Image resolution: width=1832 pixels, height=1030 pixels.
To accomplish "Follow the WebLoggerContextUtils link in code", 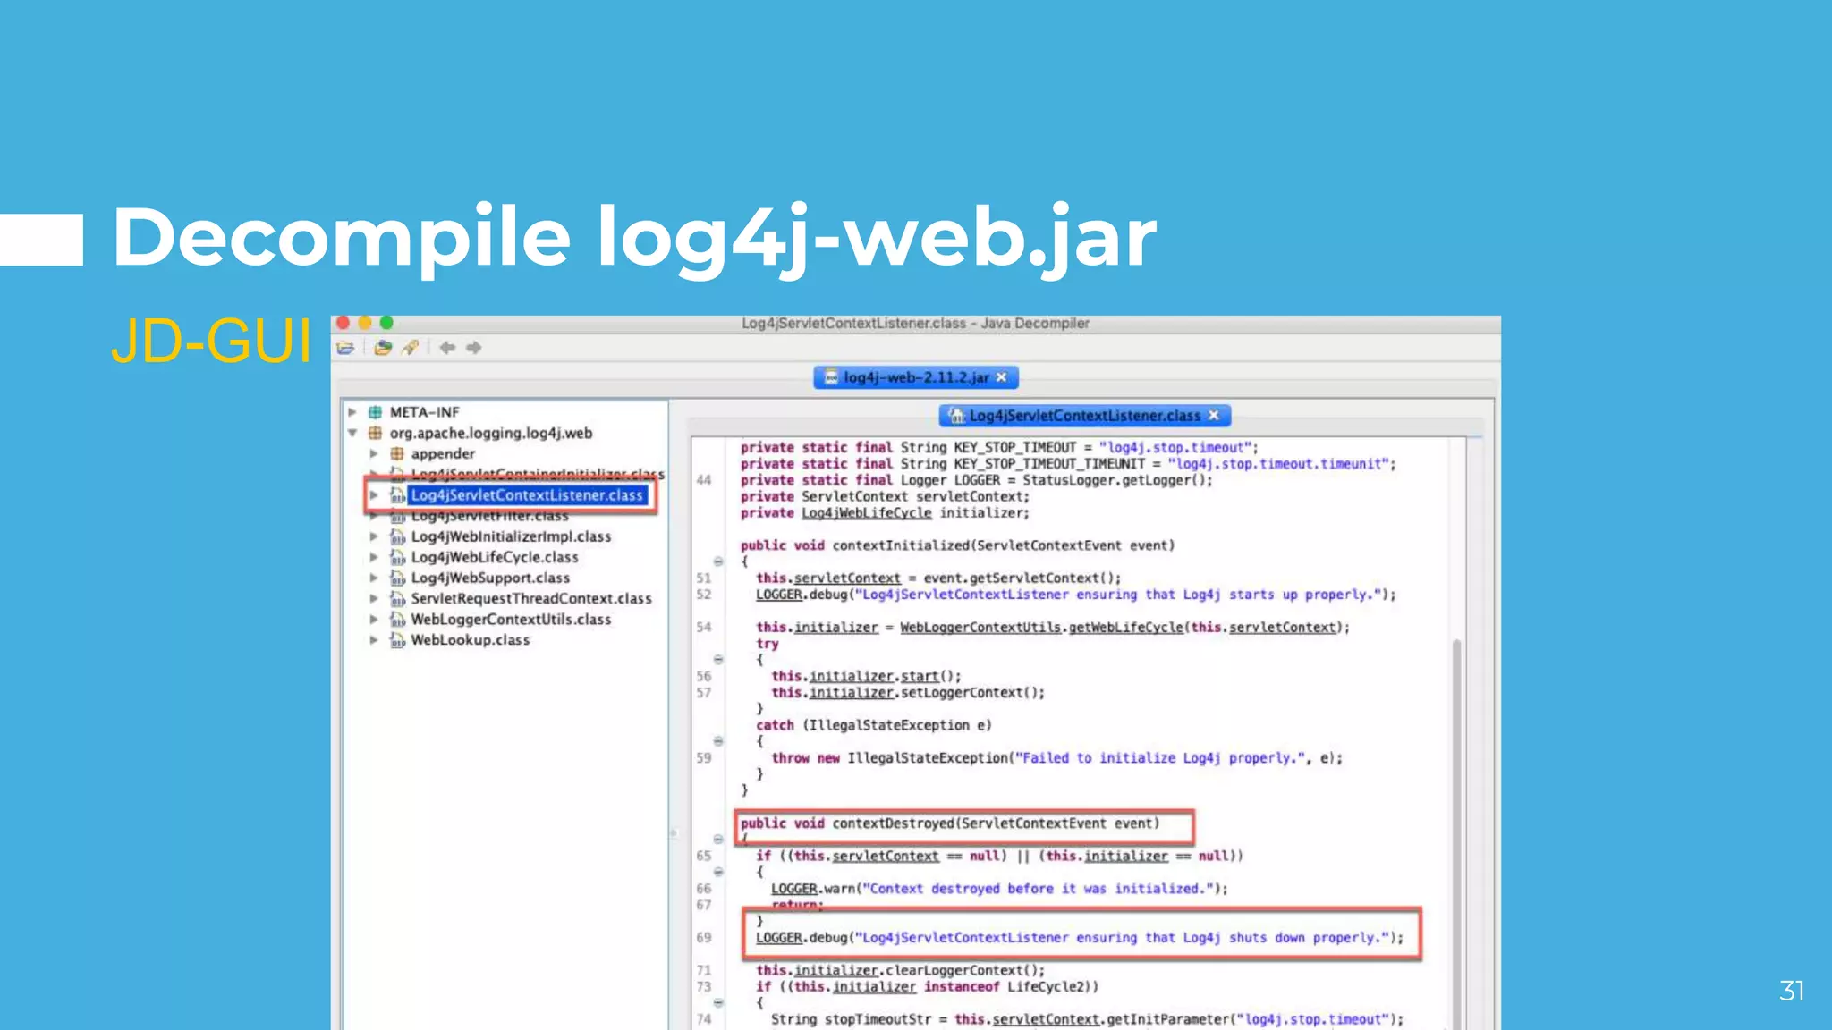I will pos(980,628).
